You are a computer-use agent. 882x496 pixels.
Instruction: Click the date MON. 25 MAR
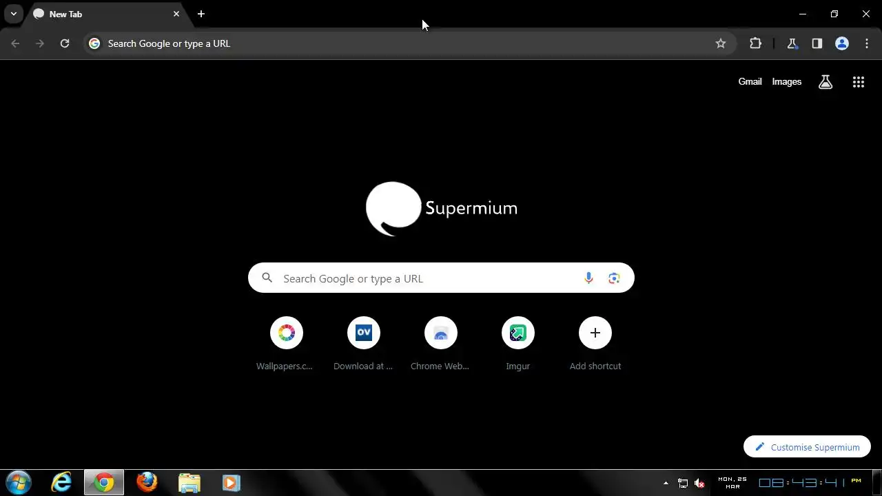tap(732, 483)
